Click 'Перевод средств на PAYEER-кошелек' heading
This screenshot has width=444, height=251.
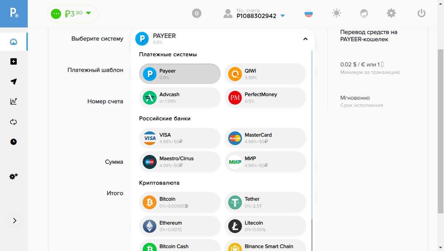(x=369, y=36)
